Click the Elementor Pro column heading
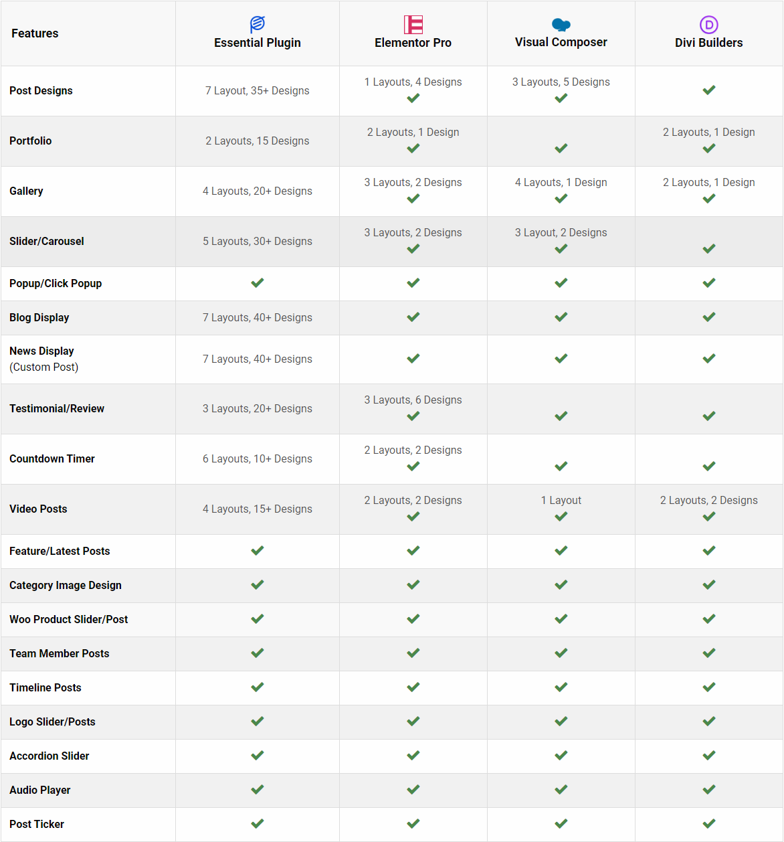The image size is (784, 842). click(x=413, y=43)
